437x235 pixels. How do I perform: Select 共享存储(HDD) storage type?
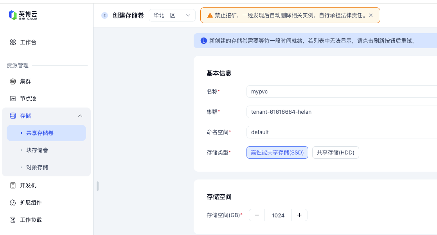(x=335, y=152)
